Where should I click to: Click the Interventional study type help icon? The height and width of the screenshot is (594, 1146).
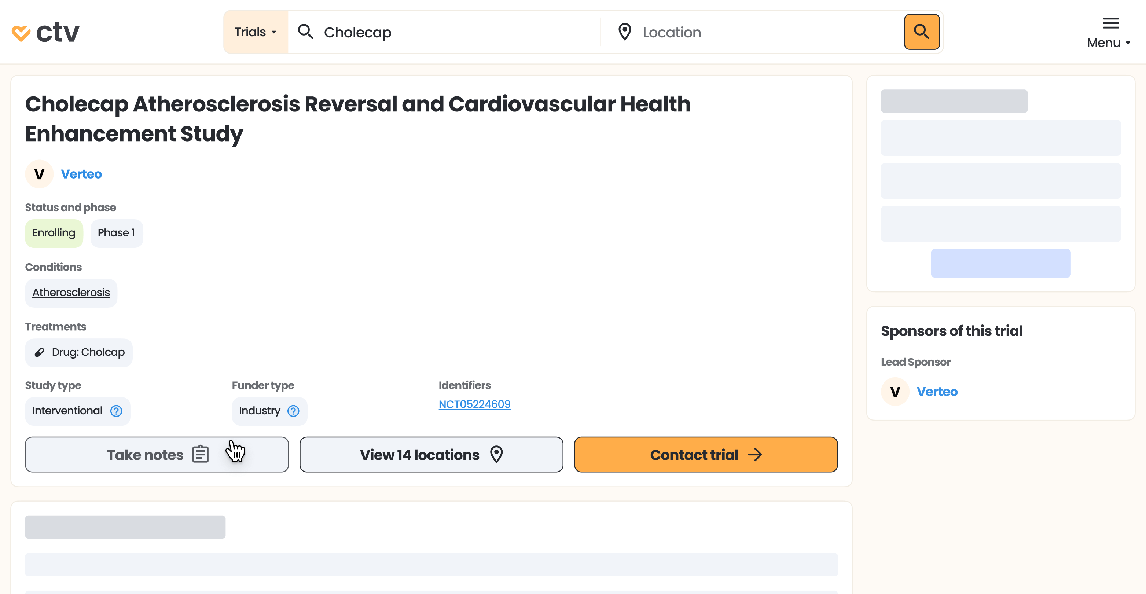tap(116, 411)
